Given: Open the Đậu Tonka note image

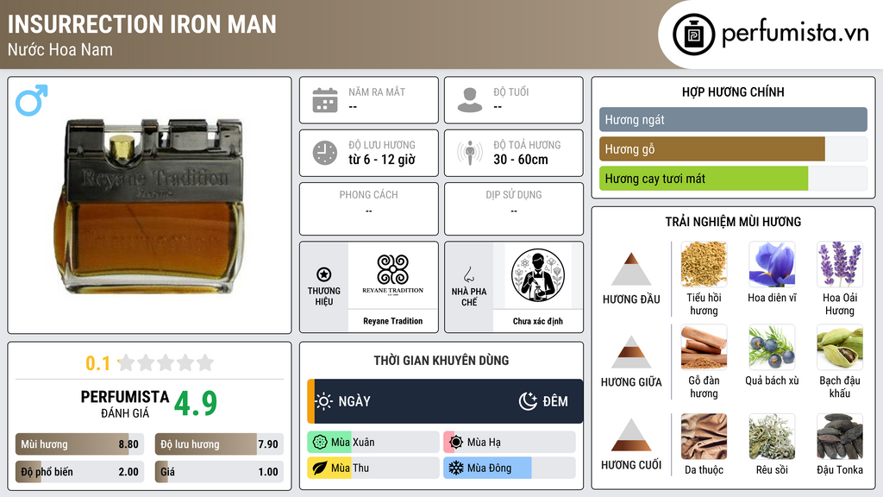Looking at the screenshot, I should pyautogui.click(x=840, y=436).
